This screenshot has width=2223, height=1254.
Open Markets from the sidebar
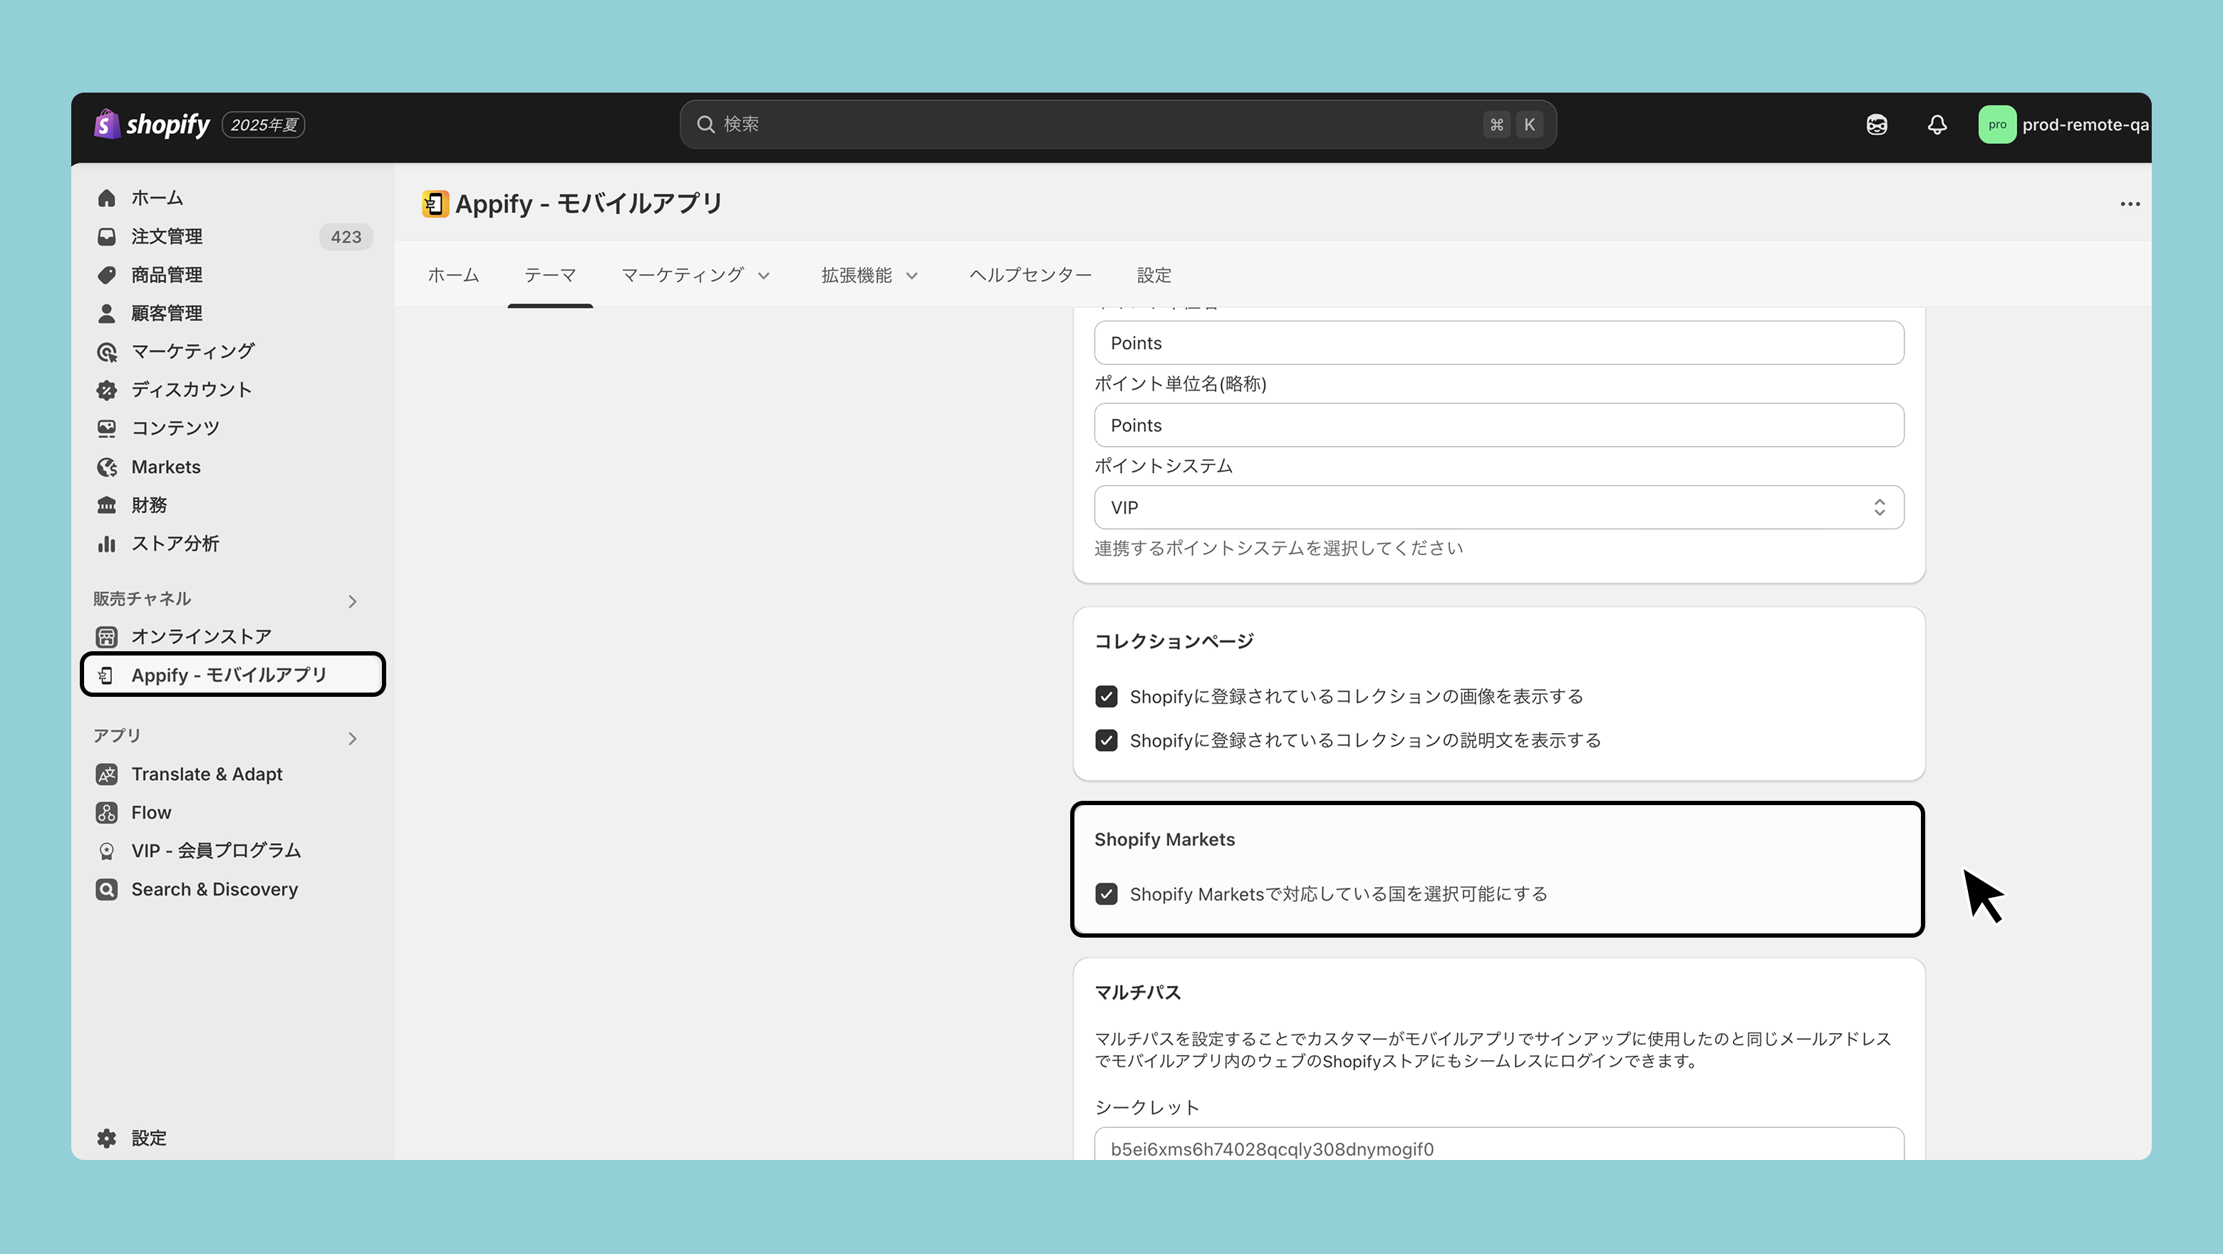click(x=166, y=467)
